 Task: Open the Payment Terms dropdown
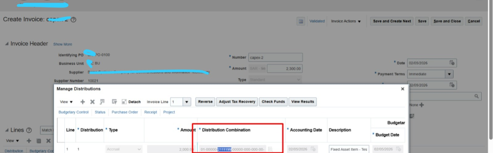(x=449, y=74)
